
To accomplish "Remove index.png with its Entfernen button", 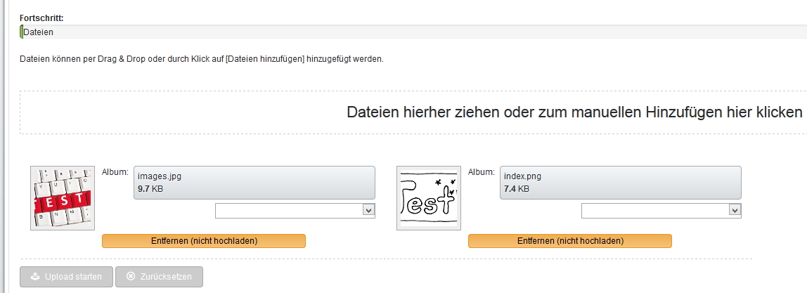I will coord(570,241).
